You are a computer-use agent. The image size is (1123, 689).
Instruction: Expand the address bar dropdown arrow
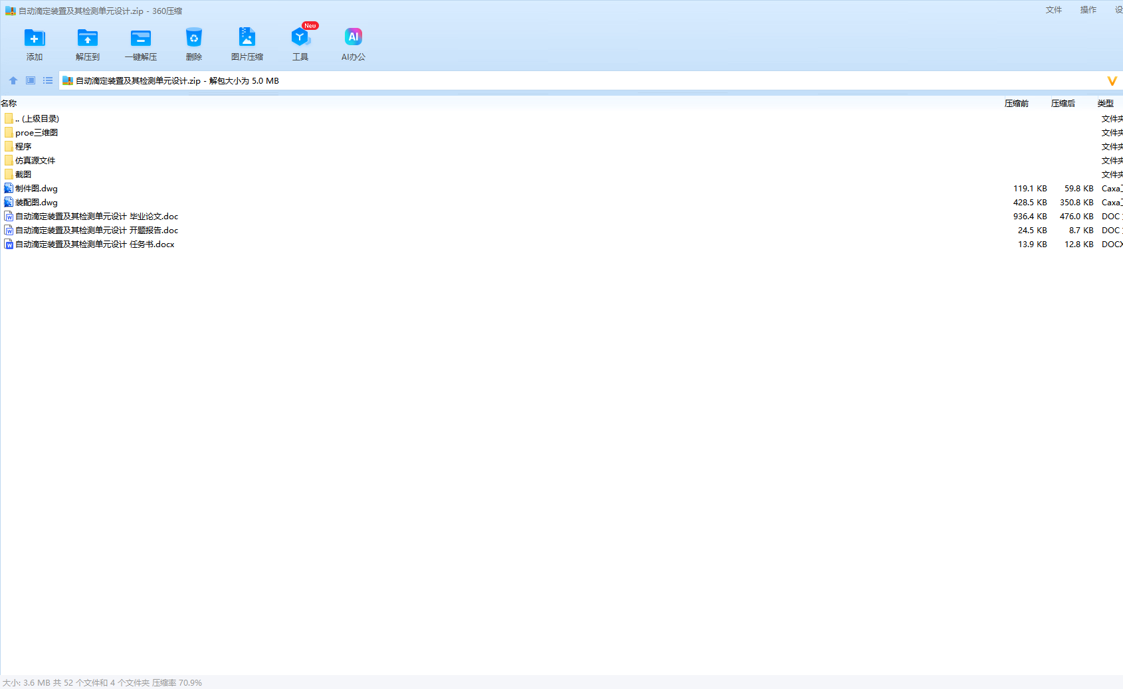coord(1112,81)
